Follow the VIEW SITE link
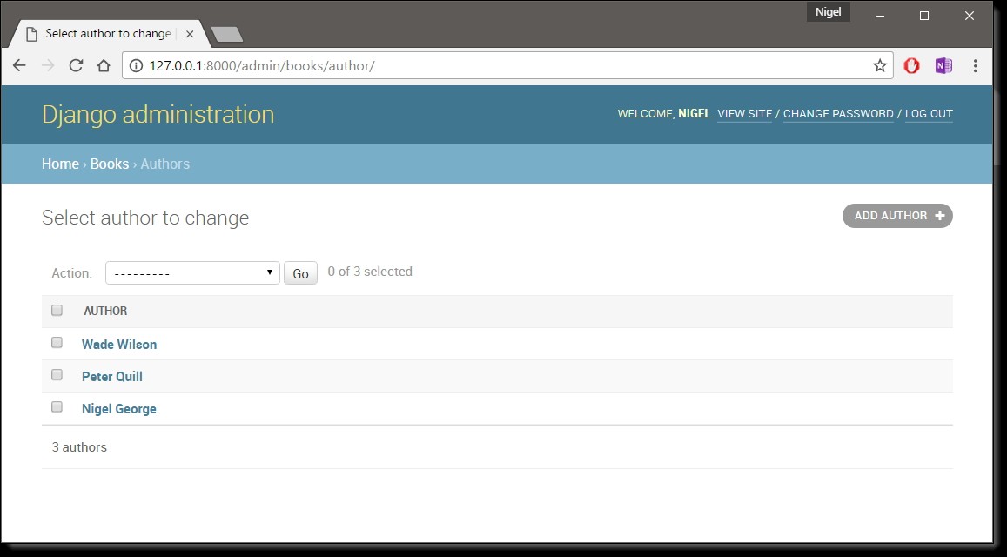Image resolution: width=1007 pixels, height=557 pixels. point(744,114)
